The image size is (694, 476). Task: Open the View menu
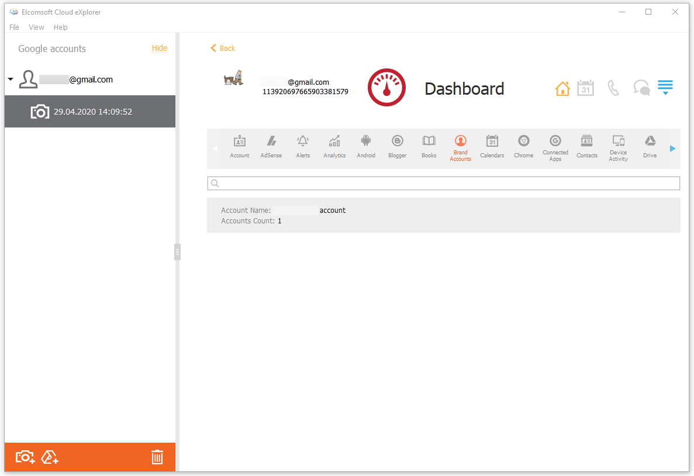coord(36,27)
